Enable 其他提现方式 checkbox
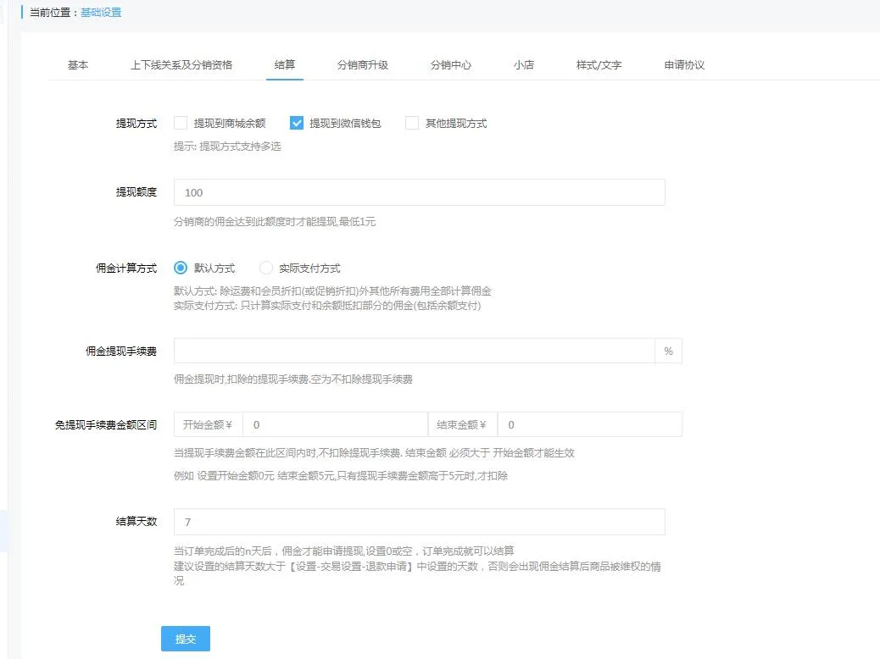This screenshot has height=659, width=880. point(412,123)
